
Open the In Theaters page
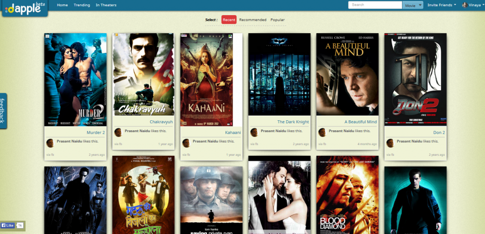tap(106, 5)
